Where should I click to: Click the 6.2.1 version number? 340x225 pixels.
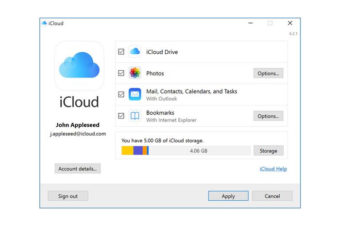pyautogui.click(x=293, y=34)
